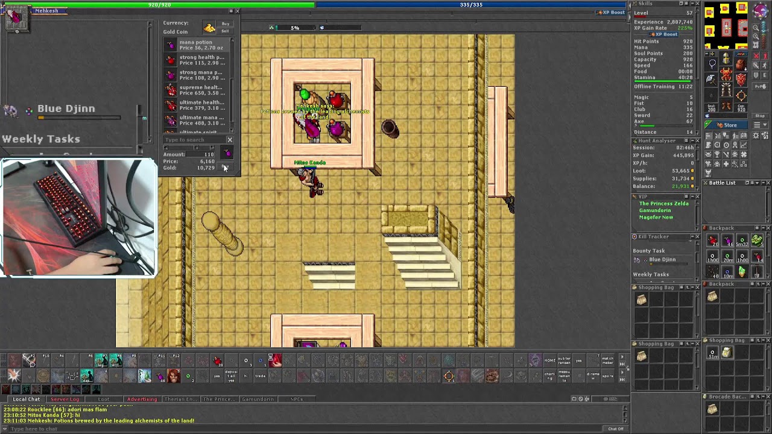Open the options gear icon
This screenshot has width=772, height=434.
[x=756, y=136]
